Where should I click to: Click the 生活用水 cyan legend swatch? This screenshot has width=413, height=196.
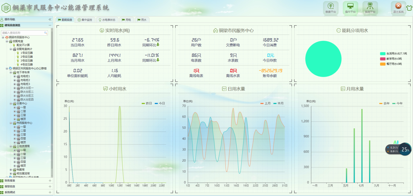pyautogui.click(x=383, y=54)
